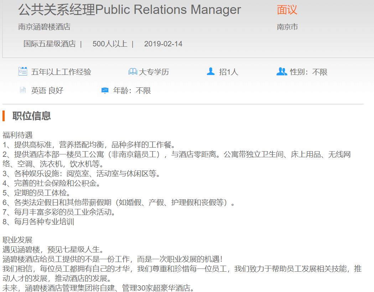Click the 南京市 location label
Screen dimensions: 374x292
[287, 27]
